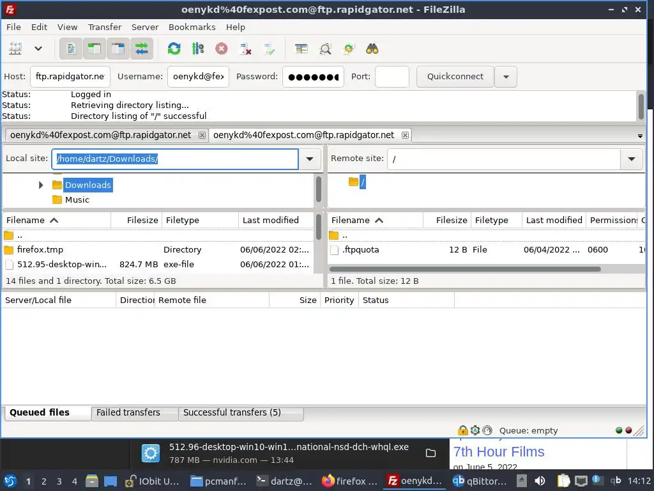
Task: Open parent folder in remote list
Action: coord(486,235)
